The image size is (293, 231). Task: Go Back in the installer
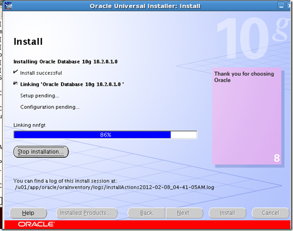[146, 213]
